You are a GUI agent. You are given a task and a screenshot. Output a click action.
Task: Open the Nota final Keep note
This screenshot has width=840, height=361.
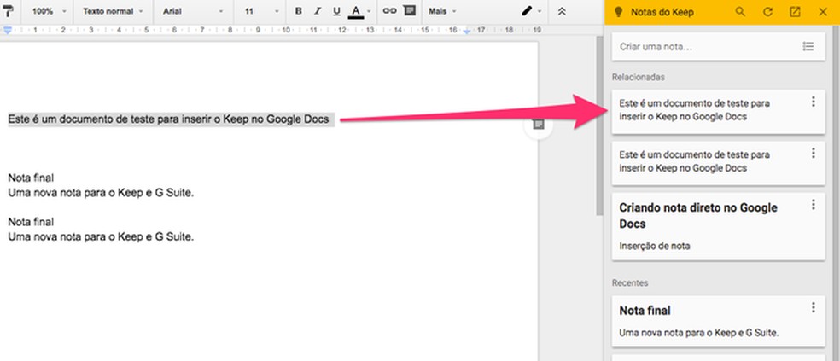[x=719, y=322]
